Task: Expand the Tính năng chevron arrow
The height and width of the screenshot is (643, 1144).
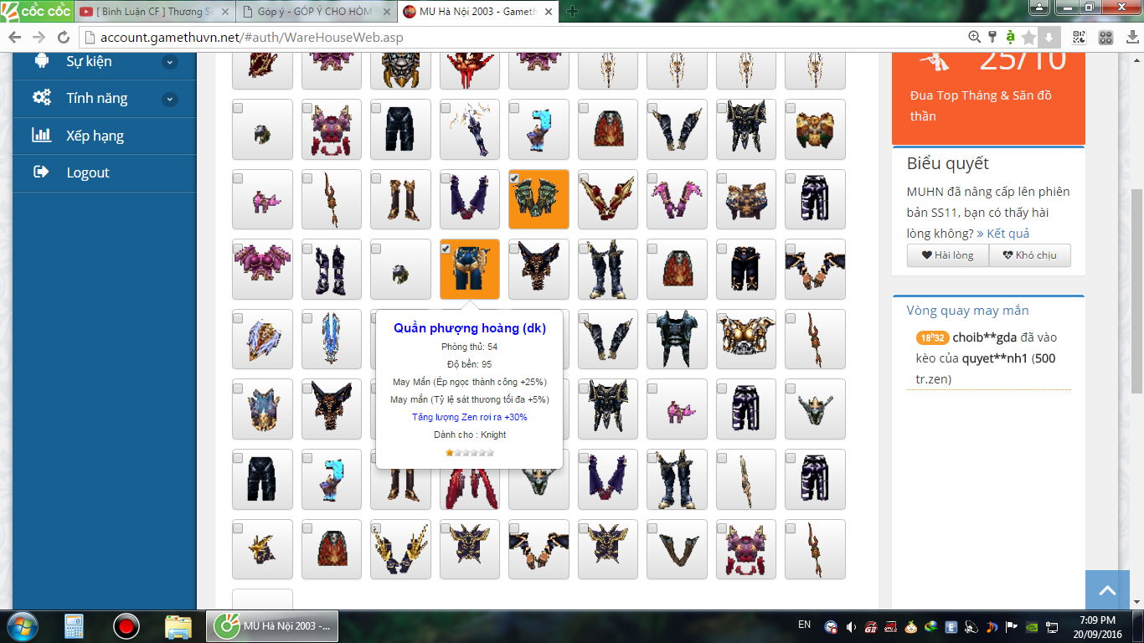Action: pos(170,99)
